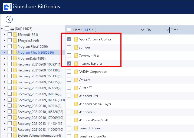Expand the $Recycle.Bin(6) tree node
194x138 pixels.
pos(5,40)
